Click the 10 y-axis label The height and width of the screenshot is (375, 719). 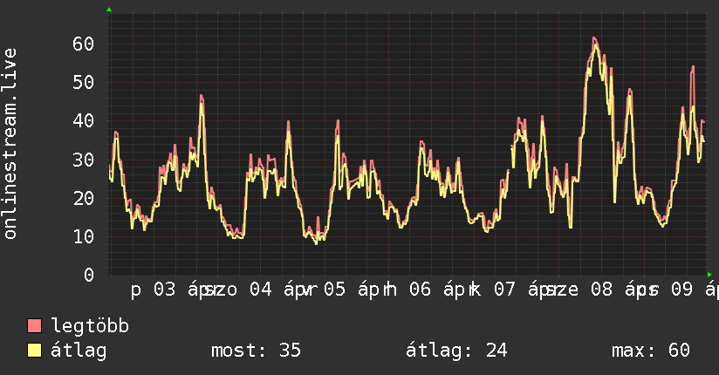click(x=83, y=236)
